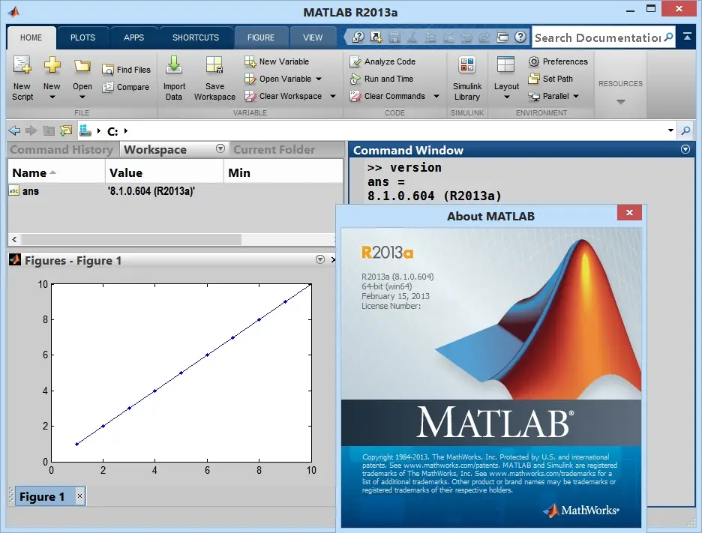Expand the Clear Workspace dropdown arrow
Image resolution: width=702 pixels, height=533 pixels.
pyautogui.click(x=333, y=96)
